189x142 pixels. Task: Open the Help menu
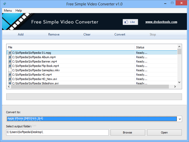(x=19, y=11)
